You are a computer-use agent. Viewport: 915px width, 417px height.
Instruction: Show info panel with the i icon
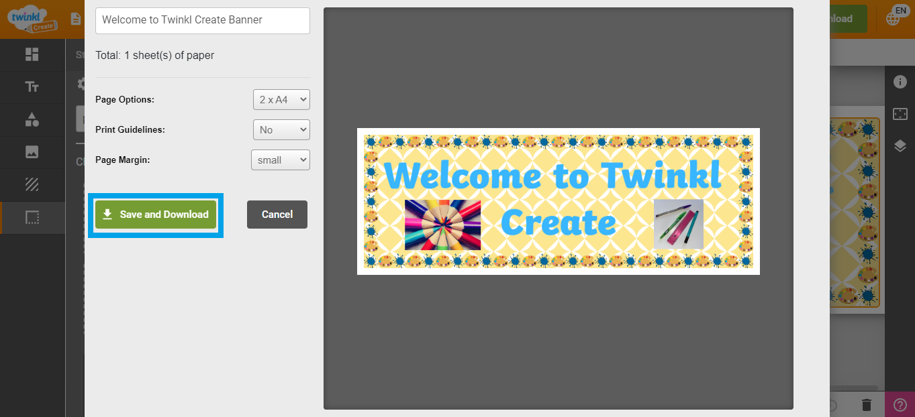pos(900,82)
